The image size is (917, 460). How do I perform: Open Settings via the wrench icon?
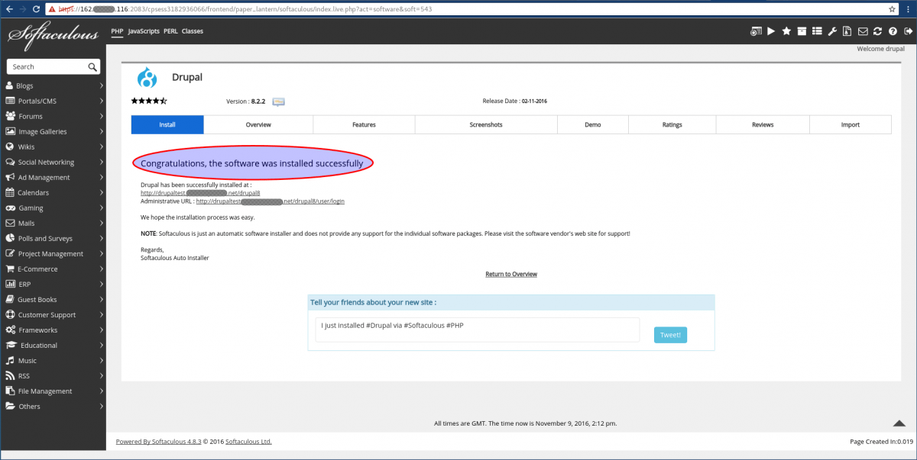(832, 31)
